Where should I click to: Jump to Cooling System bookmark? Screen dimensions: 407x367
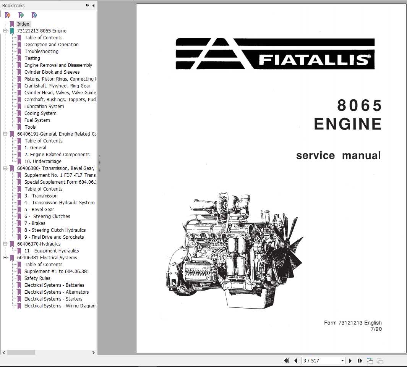40,113
